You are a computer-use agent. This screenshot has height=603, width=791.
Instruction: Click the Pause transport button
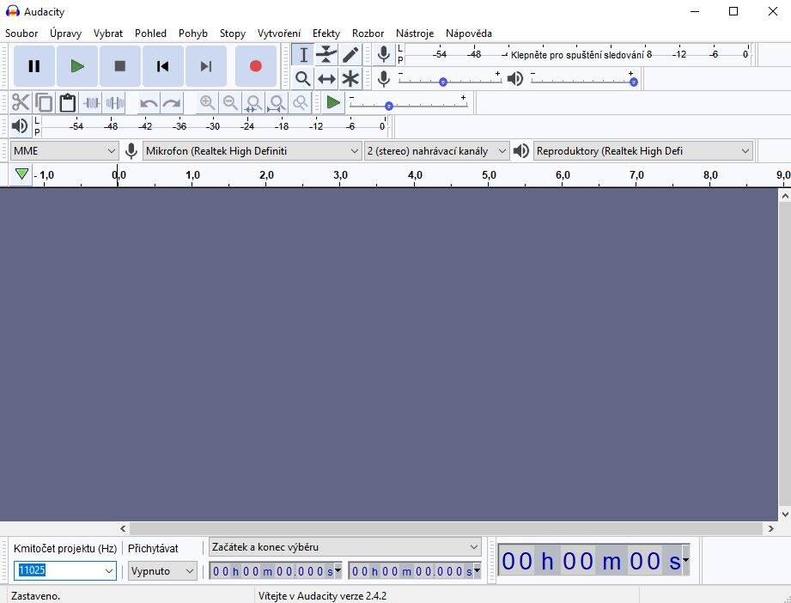coord(33,66)
